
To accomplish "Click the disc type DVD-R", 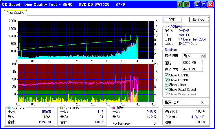I will pyautogui.click(x=184, y=31).
